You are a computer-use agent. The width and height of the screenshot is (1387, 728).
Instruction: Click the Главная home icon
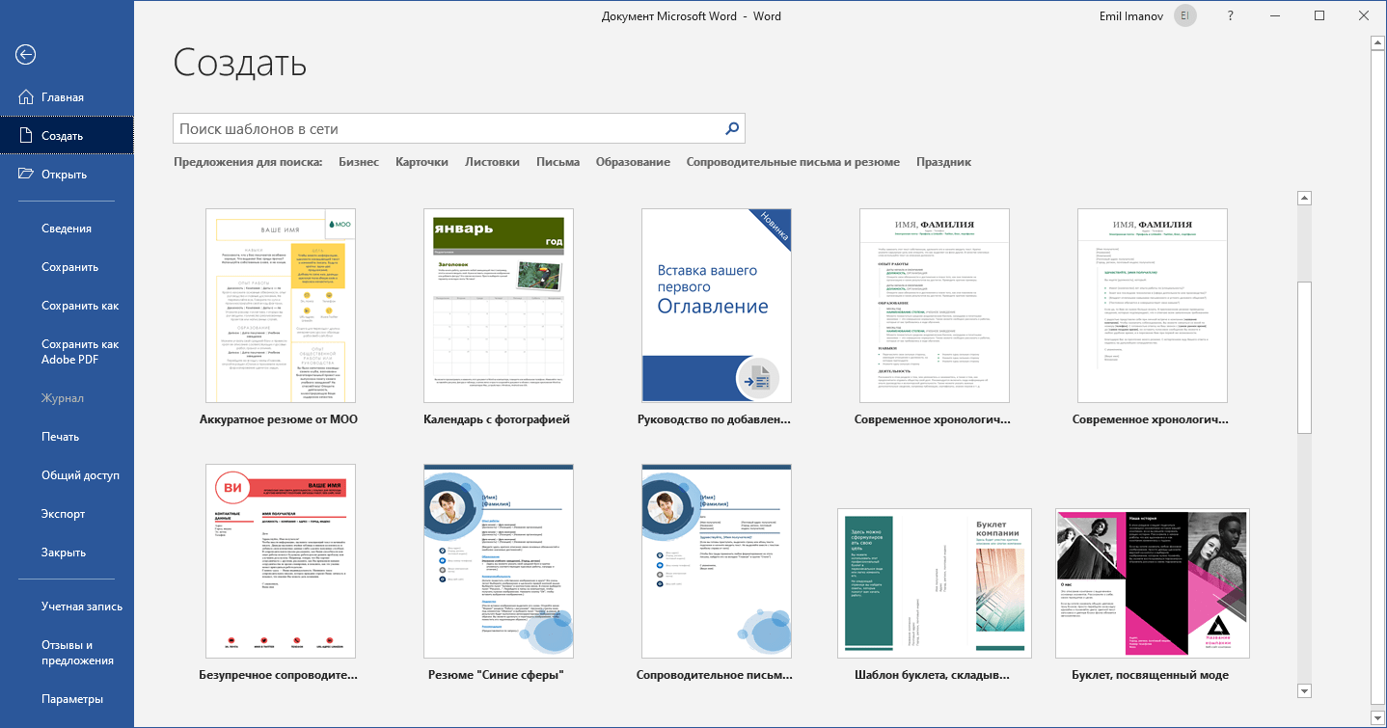25,97
